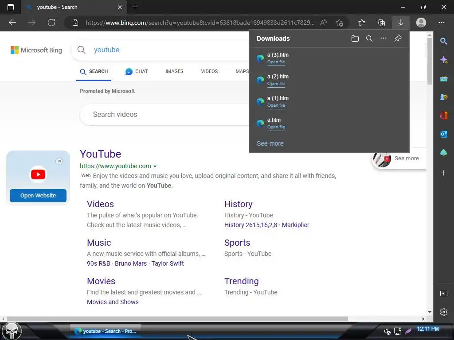Image resolution: width=454 pixels, height=340 pixels.
Task: Click the Bing search box with youtube
Action: [160, 50]
